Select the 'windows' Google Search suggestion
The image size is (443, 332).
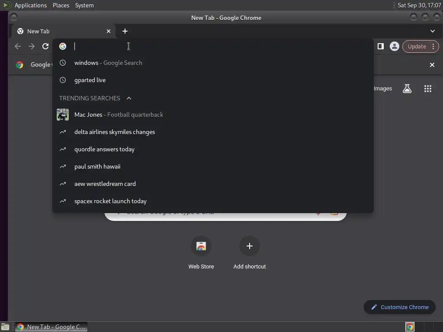[x=213, y=63]
